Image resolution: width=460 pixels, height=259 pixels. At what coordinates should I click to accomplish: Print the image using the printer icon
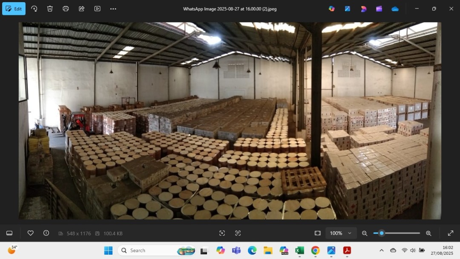click(x=66, y=9)
